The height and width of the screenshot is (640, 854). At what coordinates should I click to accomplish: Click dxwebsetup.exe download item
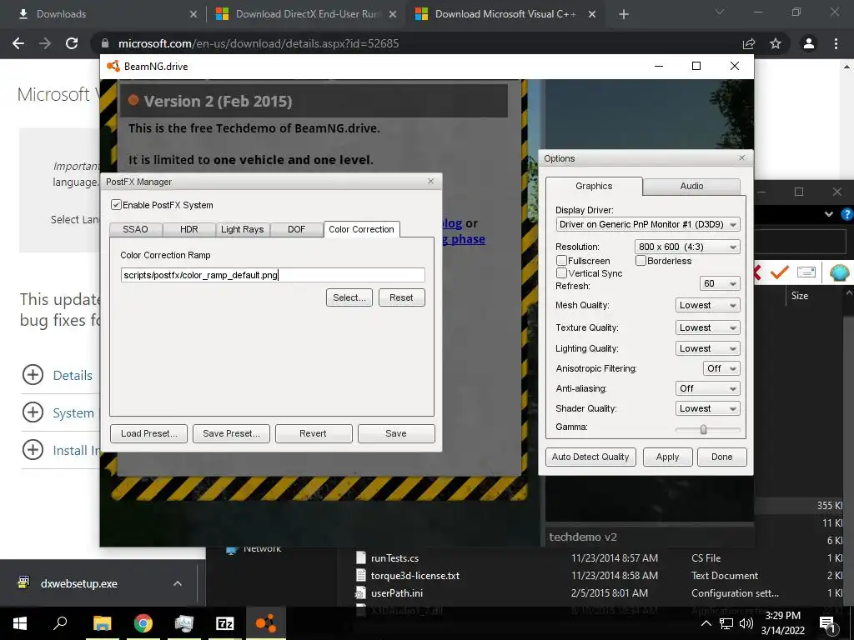(79, 583)
